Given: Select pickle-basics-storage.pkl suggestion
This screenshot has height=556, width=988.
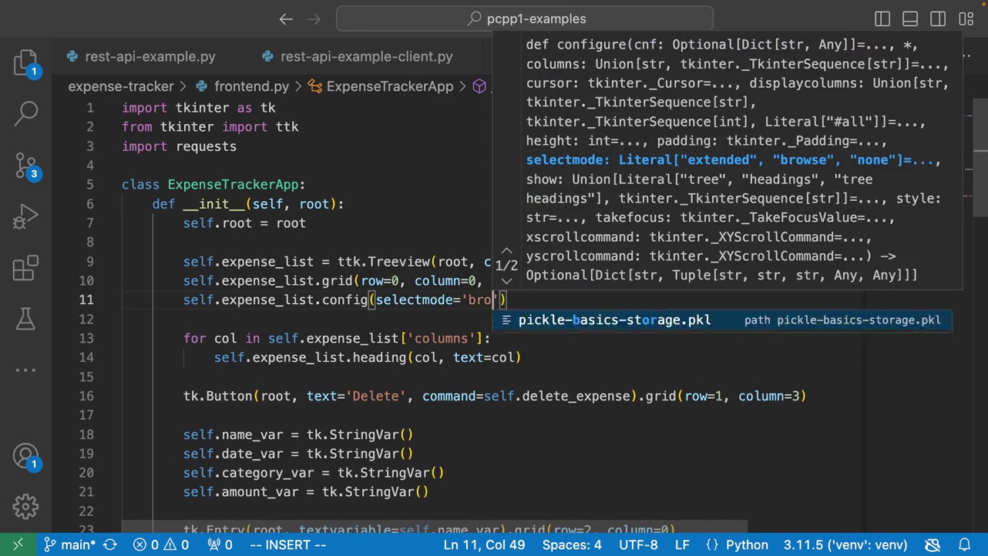Looking at the screenshot, I should (723, 320).
